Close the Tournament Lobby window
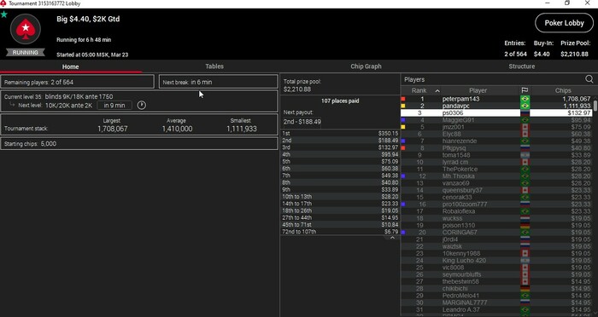Image resolution: width=598 pixels, height=317 pixels. tap(588, 3)
